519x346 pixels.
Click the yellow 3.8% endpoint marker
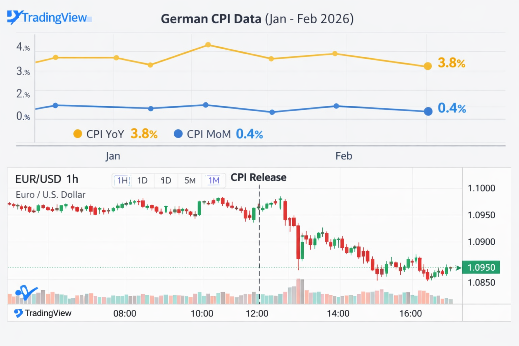click(x=427, y=66)
